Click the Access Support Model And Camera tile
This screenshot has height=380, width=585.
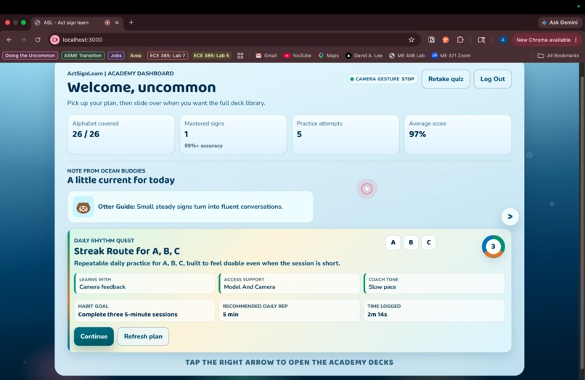point(290,284)
